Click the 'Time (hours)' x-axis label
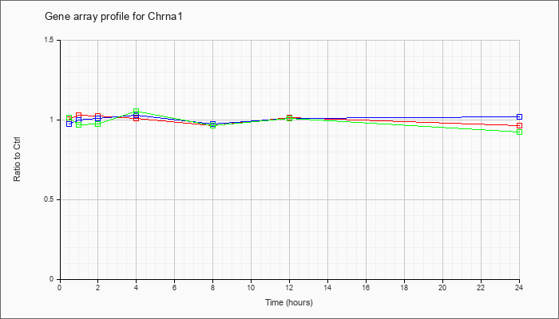Image resolution: width=559 pixels, height=319 pixels. tap(289, 302)
